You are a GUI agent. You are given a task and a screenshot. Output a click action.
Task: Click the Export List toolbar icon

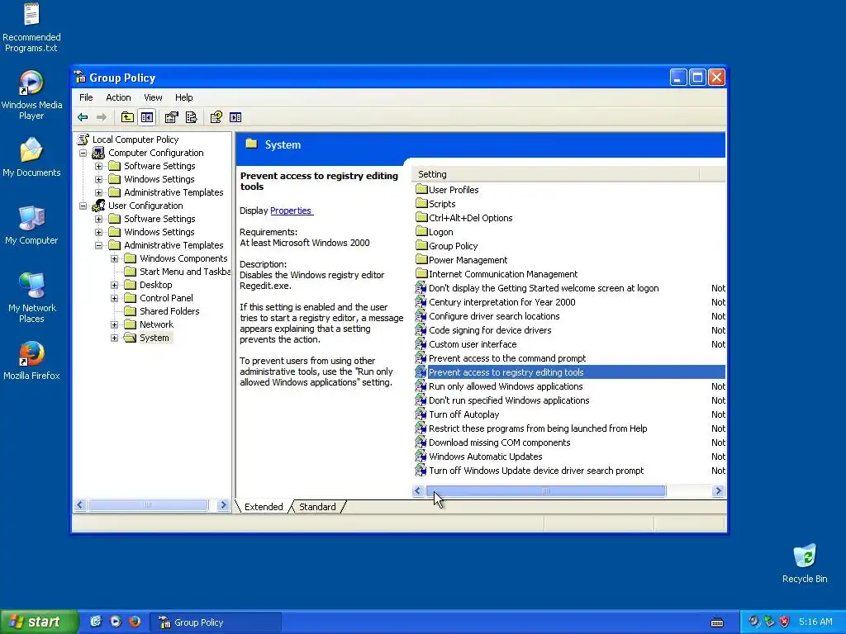point(191,117)
